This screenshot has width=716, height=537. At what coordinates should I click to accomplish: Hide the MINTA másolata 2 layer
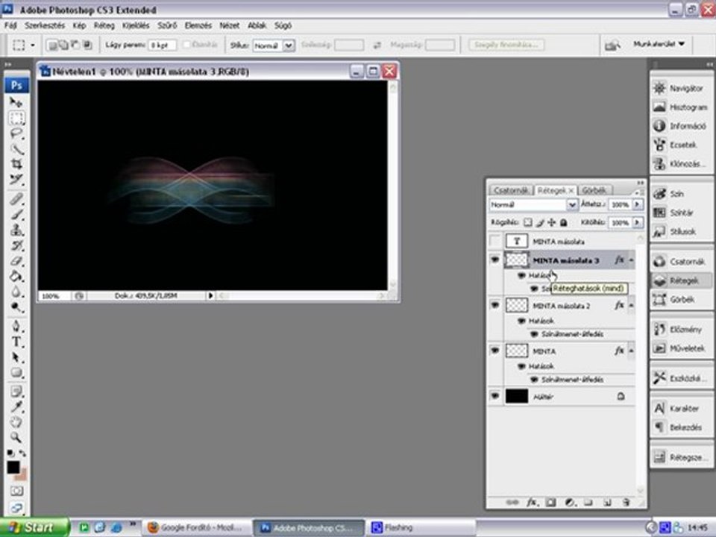495,305
